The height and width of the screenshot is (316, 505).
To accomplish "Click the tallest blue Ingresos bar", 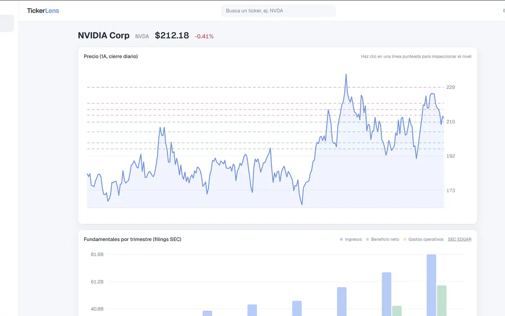I will click(431, 285).
